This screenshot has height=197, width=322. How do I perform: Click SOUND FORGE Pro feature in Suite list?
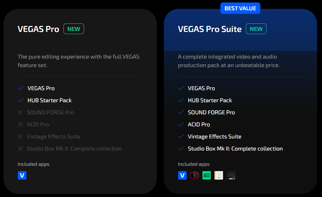coord(211,113)
